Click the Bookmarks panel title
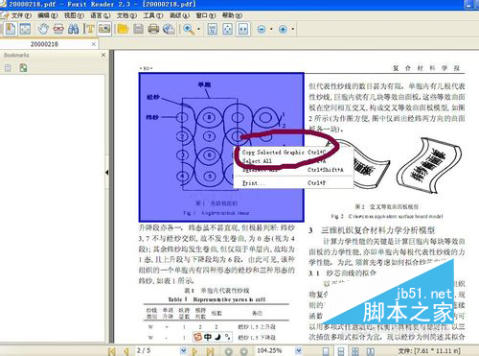Viewport: 479px width, 356px height. (x=16, y=55)
